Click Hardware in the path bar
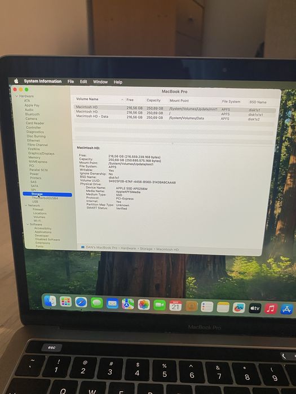The width and height of the screenshot is (296, 394). [x=128, y=248]
